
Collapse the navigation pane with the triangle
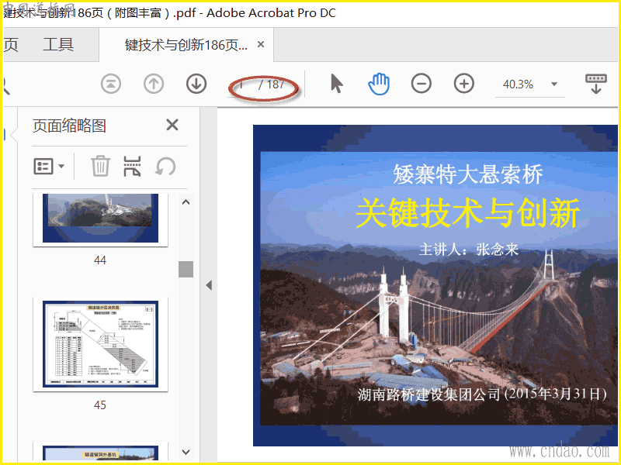pyautogui.click(x=209, y=285)
